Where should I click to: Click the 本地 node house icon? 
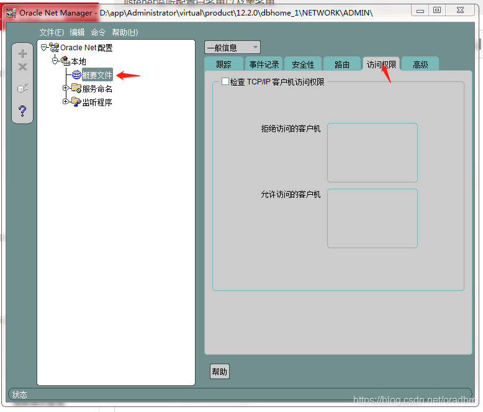[65, 61]
